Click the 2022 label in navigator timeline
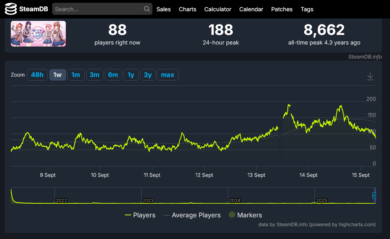The image size is (390, 239). tap(61, 201)
